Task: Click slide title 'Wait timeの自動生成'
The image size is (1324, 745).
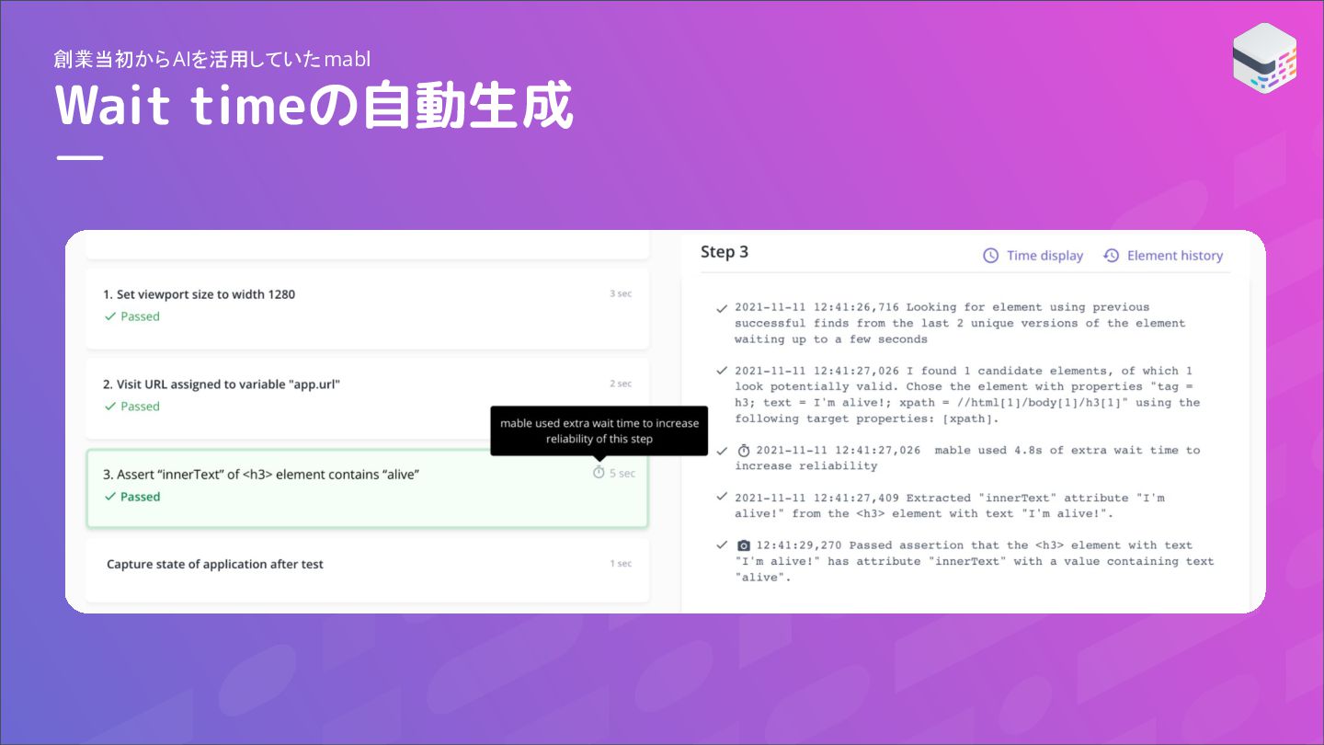Action: point(314,107)
